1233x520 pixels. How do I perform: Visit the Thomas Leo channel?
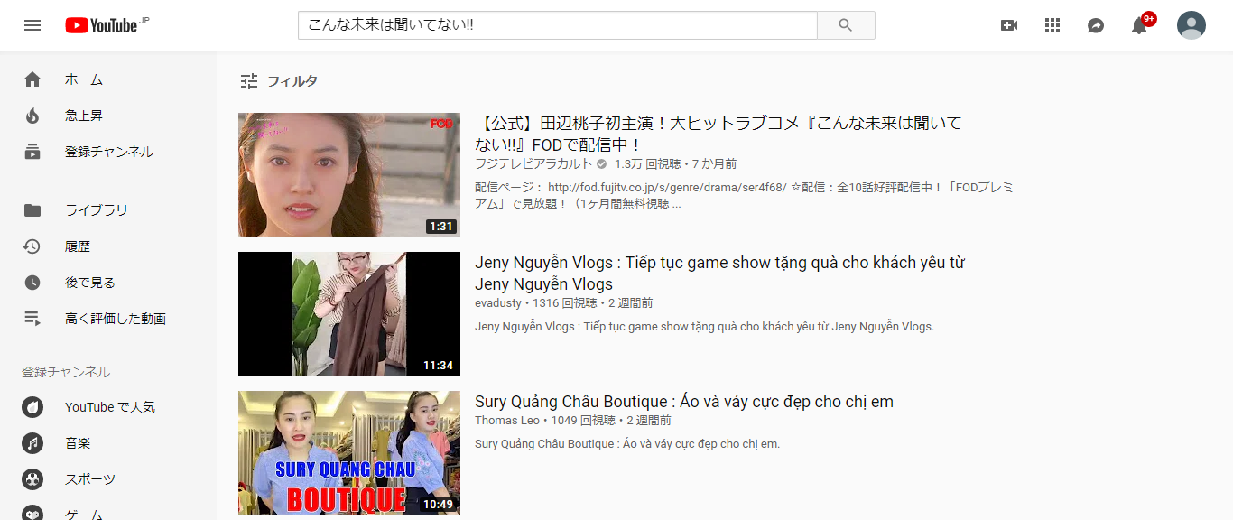click(507, 421)
